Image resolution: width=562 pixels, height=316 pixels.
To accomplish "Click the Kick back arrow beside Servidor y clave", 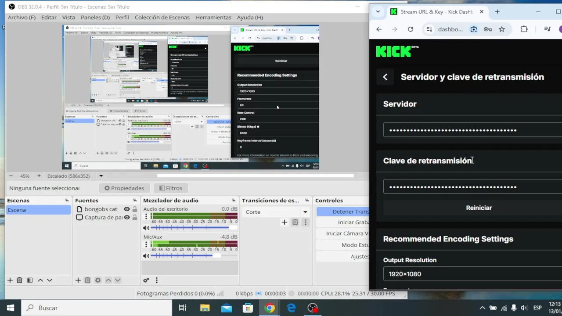I will (385, 77).
